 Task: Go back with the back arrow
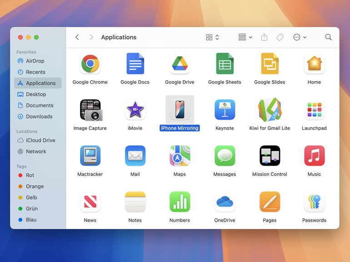pos(77,37)
